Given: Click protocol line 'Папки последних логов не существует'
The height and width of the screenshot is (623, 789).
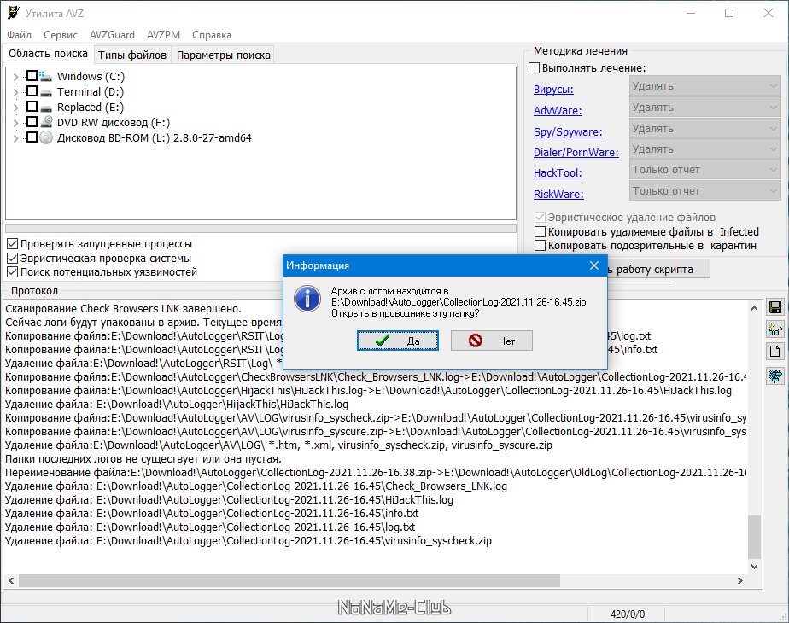Looking at the screenshot, I should (x=143, y=458).
